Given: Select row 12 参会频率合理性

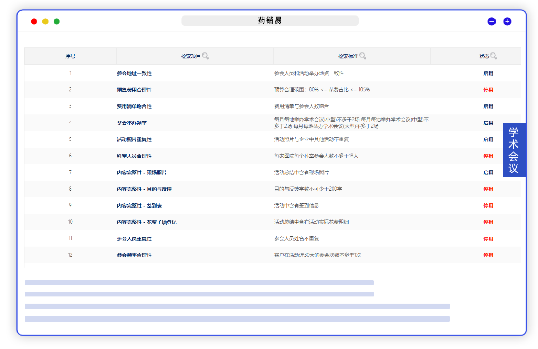Looking at the screenshot, I should [x=134, y=255].
